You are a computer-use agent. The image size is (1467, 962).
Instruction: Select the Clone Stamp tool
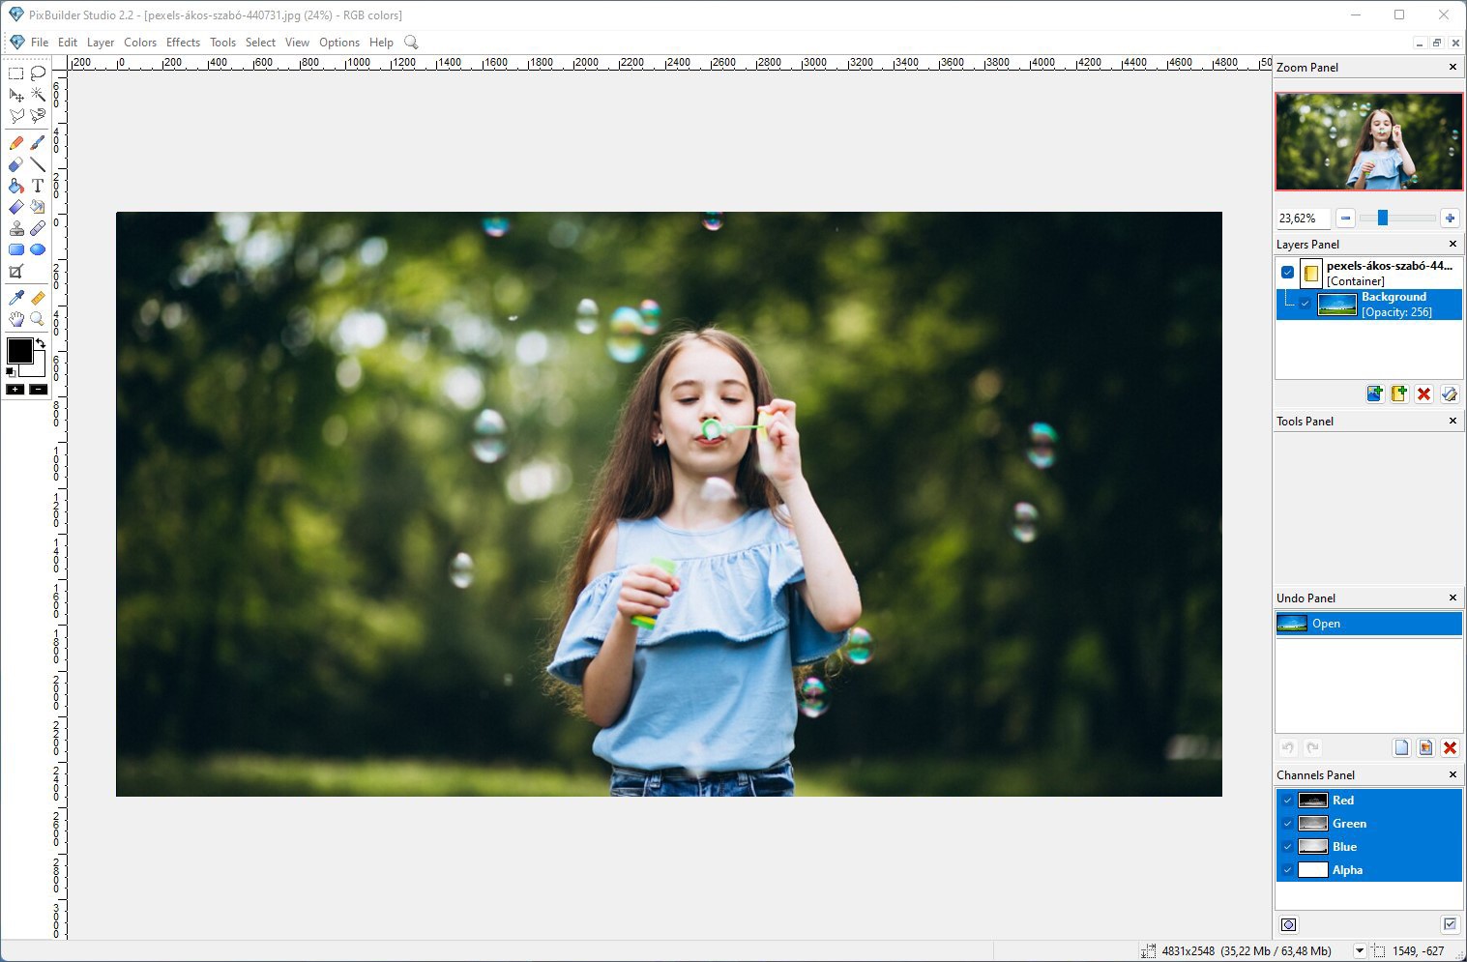click(16, 229)
